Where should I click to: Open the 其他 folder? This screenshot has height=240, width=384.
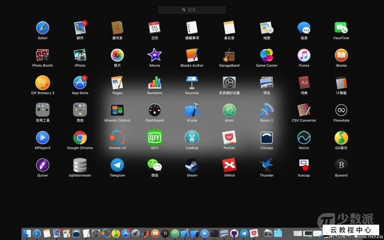[80, 110]
